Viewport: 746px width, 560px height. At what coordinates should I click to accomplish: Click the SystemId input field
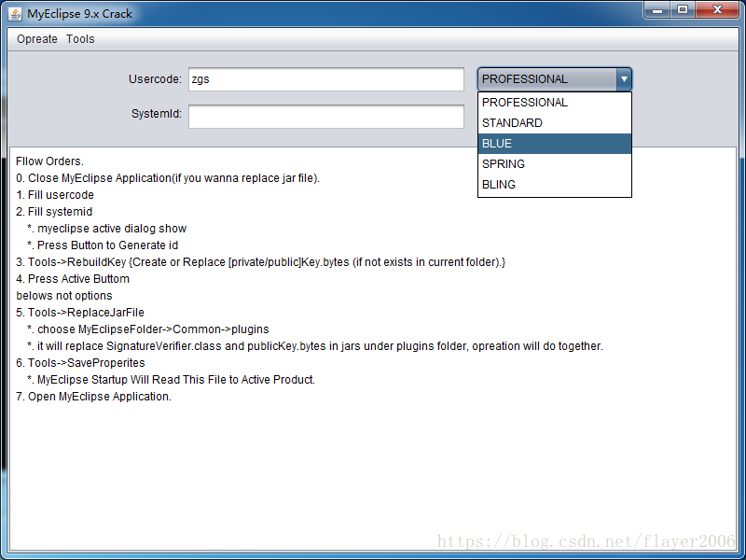tap(325, 116)
